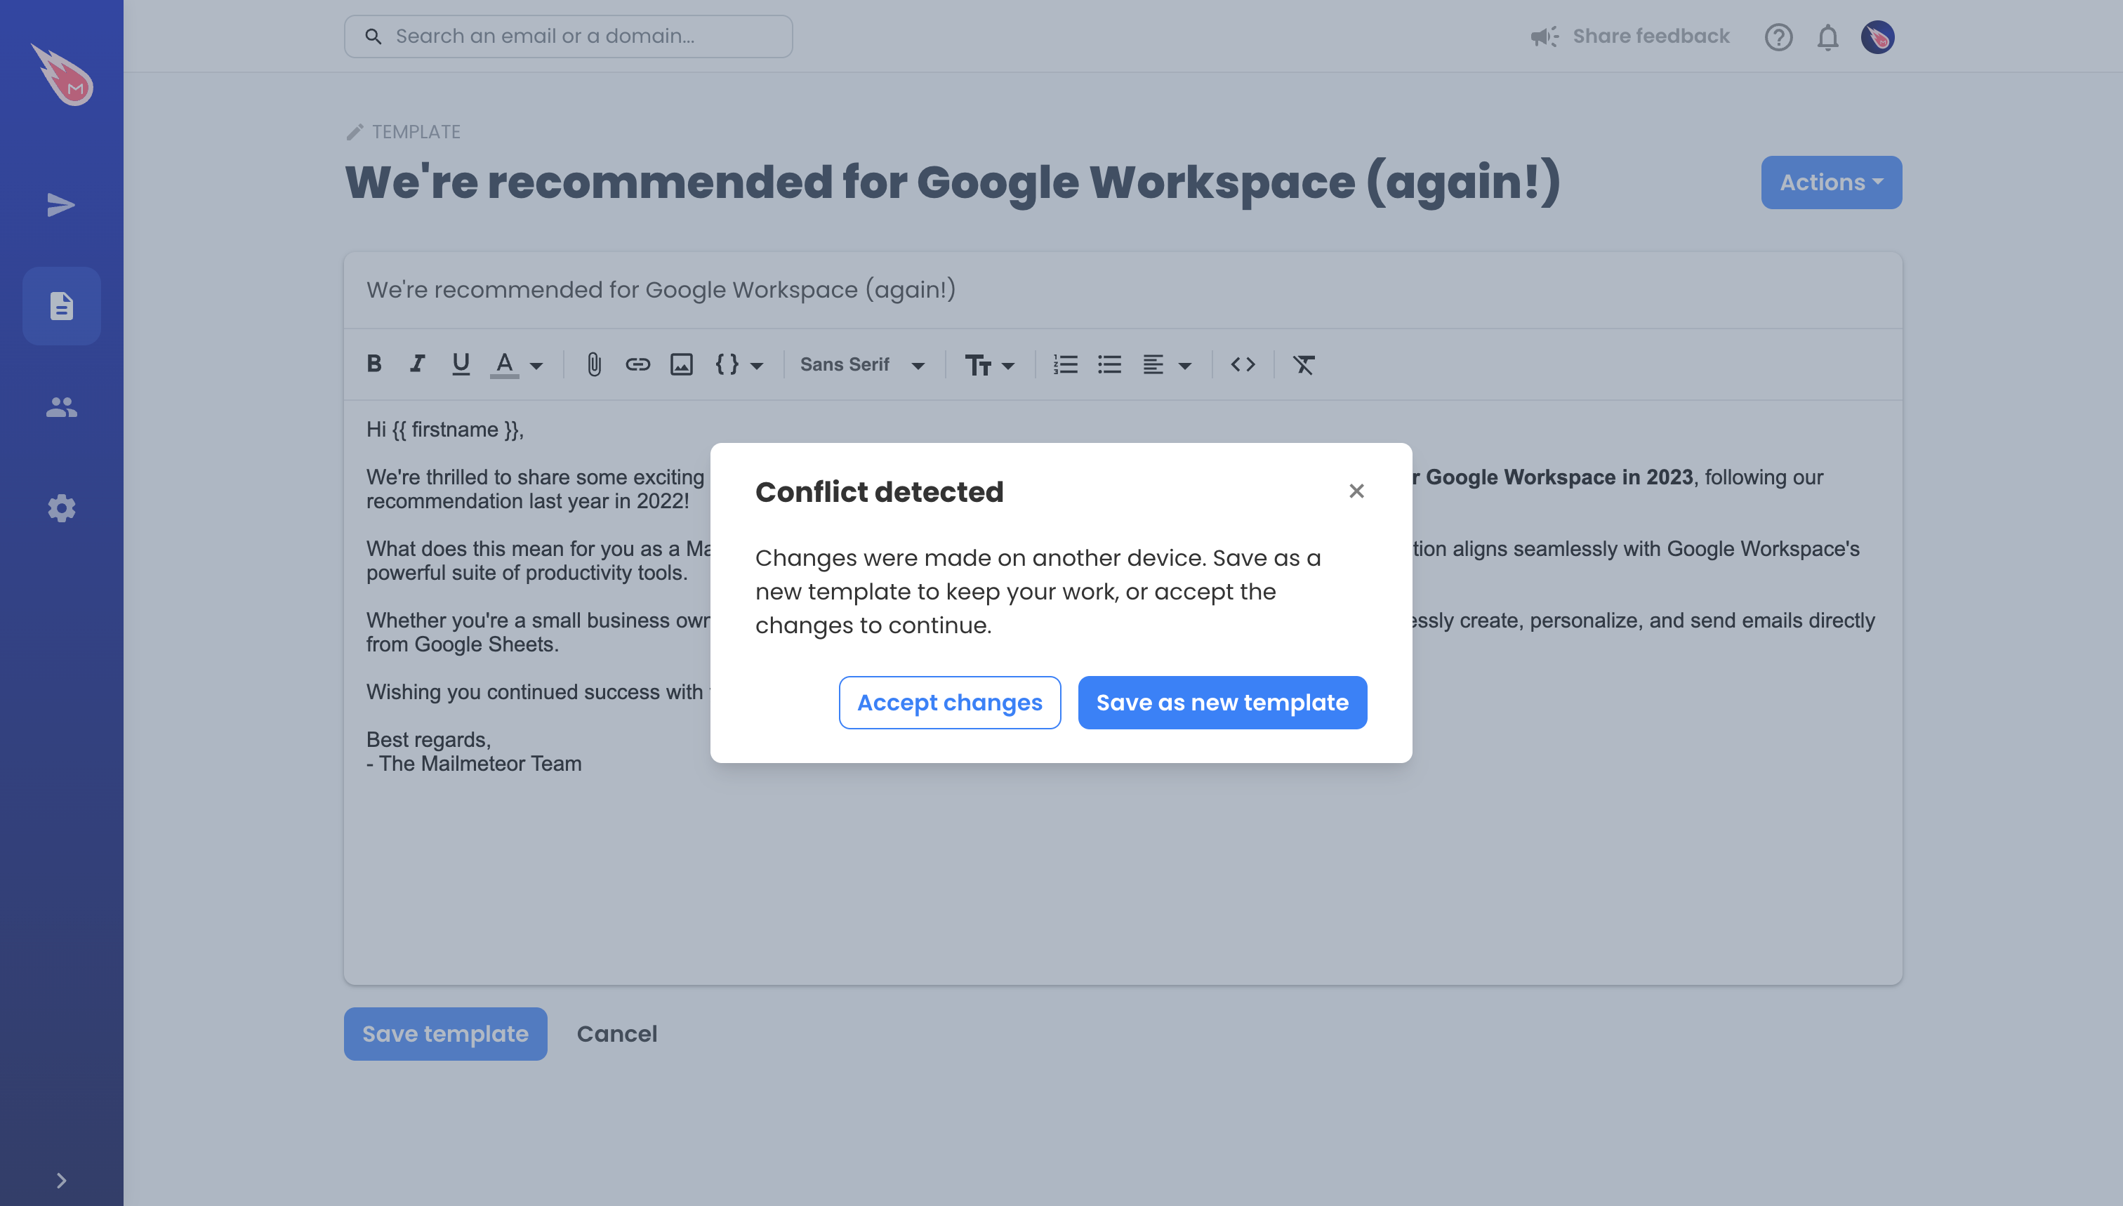Insert a numbered list
This screenshot has width=2123, height=1206.
click(x=1065, y=364)
